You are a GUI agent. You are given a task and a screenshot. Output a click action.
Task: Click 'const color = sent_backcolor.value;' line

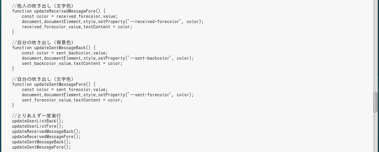pos(65,53)
